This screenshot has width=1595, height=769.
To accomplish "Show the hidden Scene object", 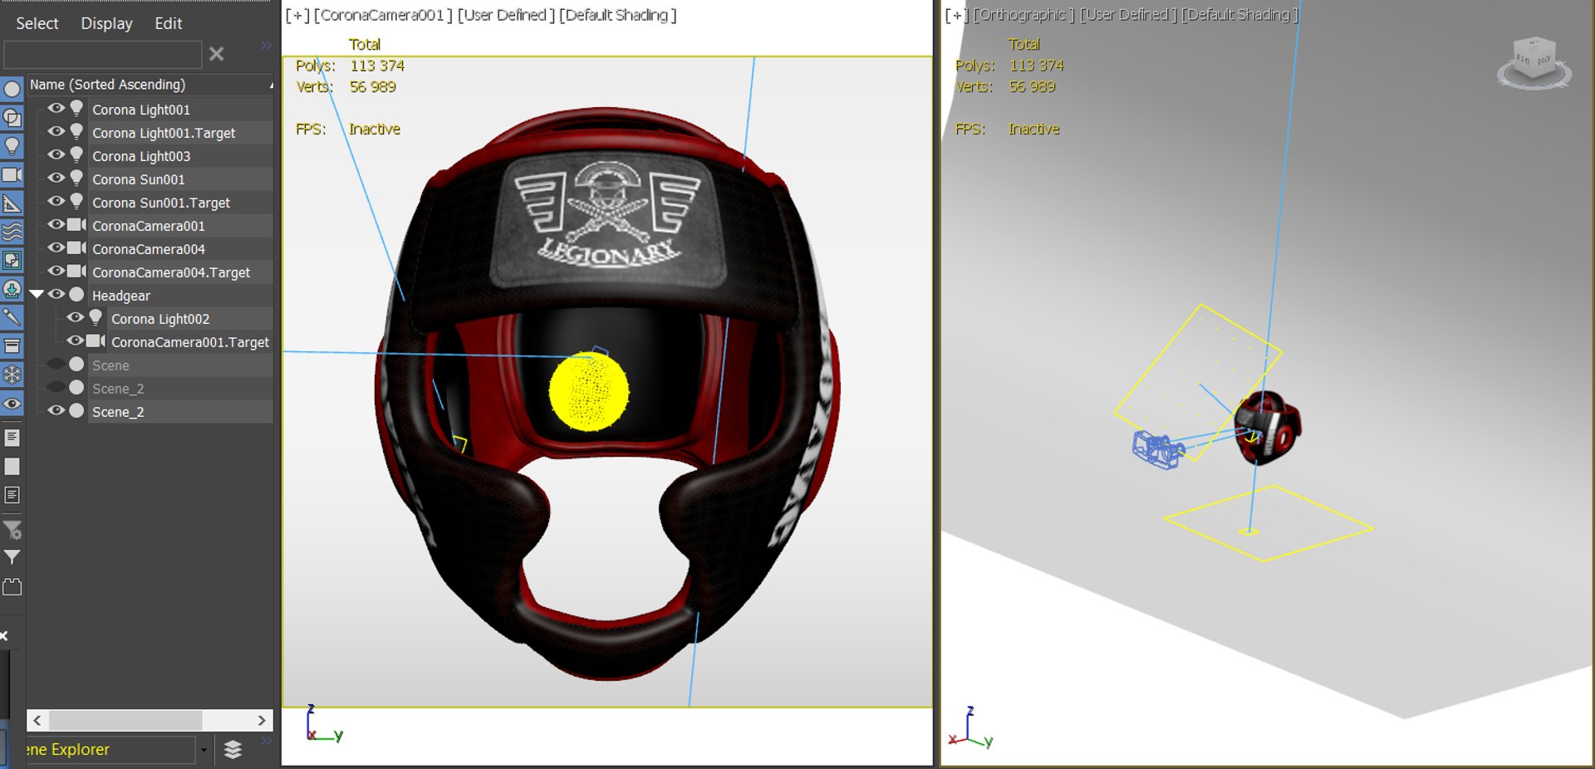I will click(56, 364).
